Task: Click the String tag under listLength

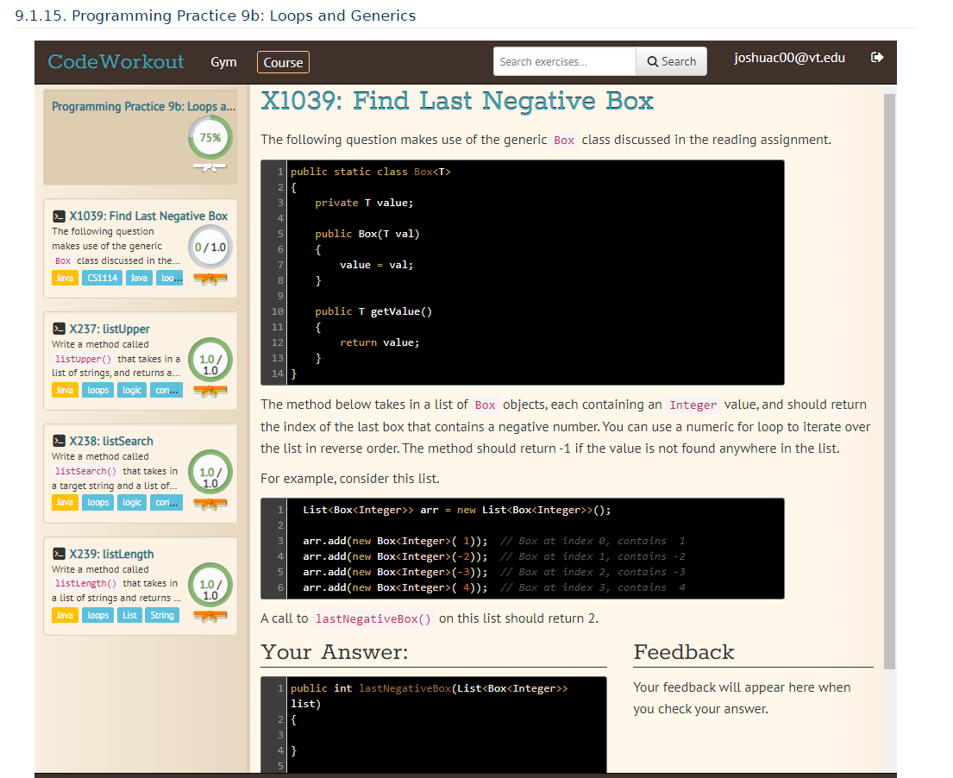Action: click(162, 615)
